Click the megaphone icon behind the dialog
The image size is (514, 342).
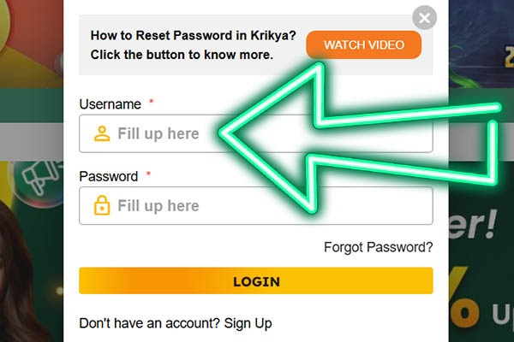[x=35, y=174]
